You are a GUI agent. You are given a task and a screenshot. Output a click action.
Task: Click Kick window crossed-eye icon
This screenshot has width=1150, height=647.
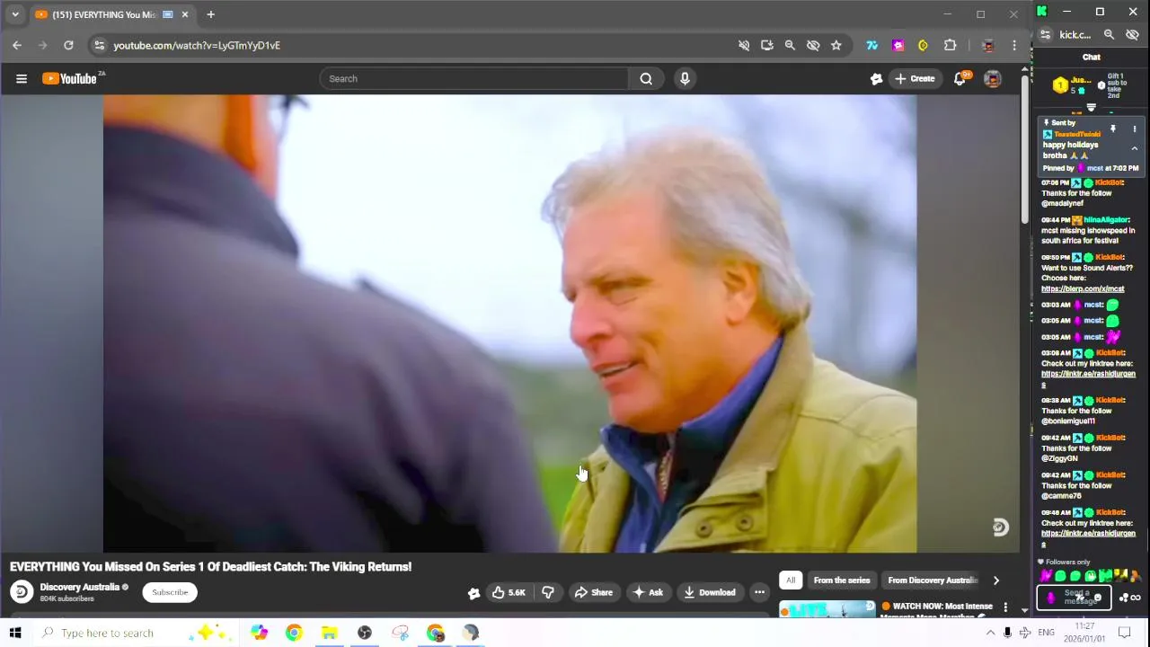[x=1132, y=35]
